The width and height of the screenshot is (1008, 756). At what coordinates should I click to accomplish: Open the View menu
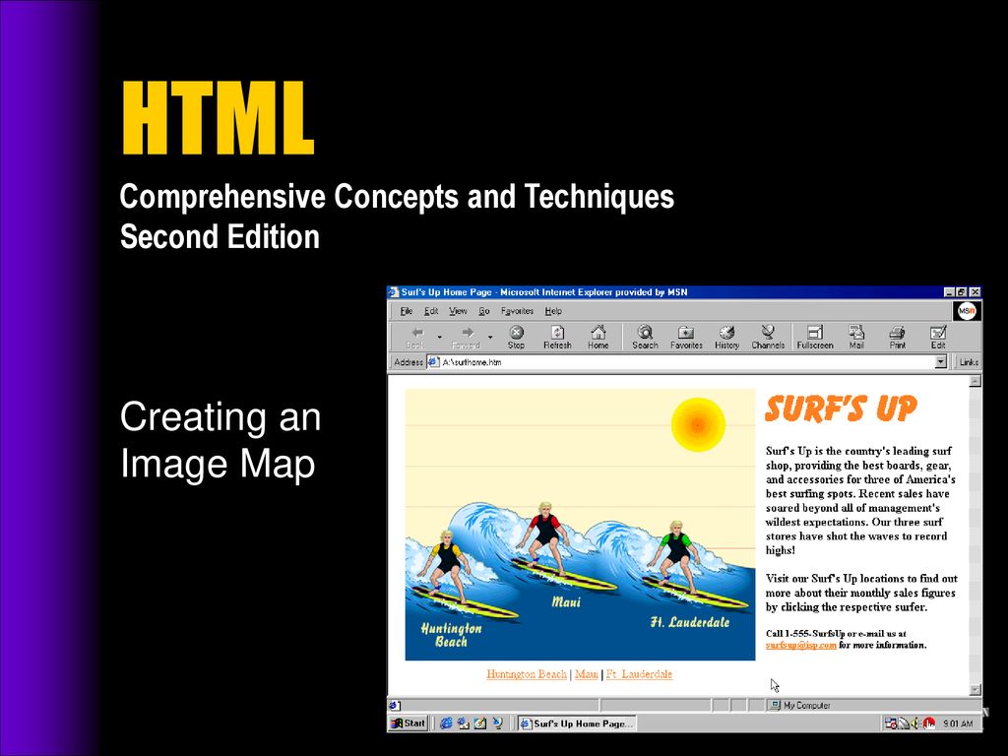click(458, 311)
